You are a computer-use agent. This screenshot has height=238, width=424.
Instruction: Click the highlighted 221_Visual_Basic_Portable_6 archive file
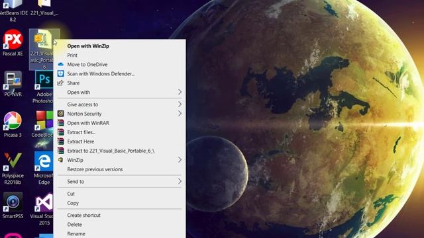(43, 50)
